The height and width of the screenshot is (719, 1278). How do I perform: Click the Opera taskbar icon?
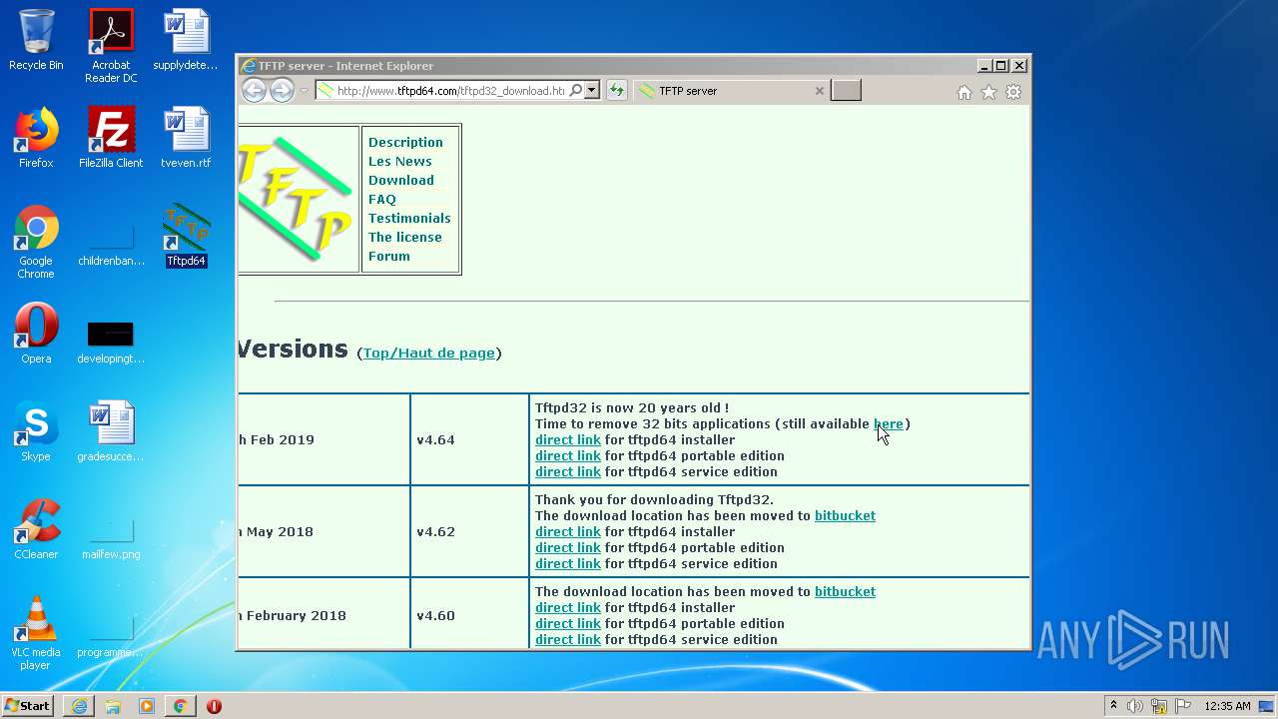coord(214,706)
